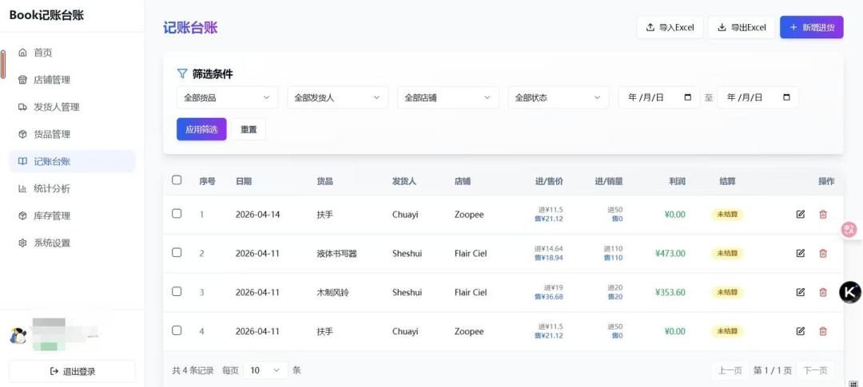Click the 重置 button

pos(249,129)
